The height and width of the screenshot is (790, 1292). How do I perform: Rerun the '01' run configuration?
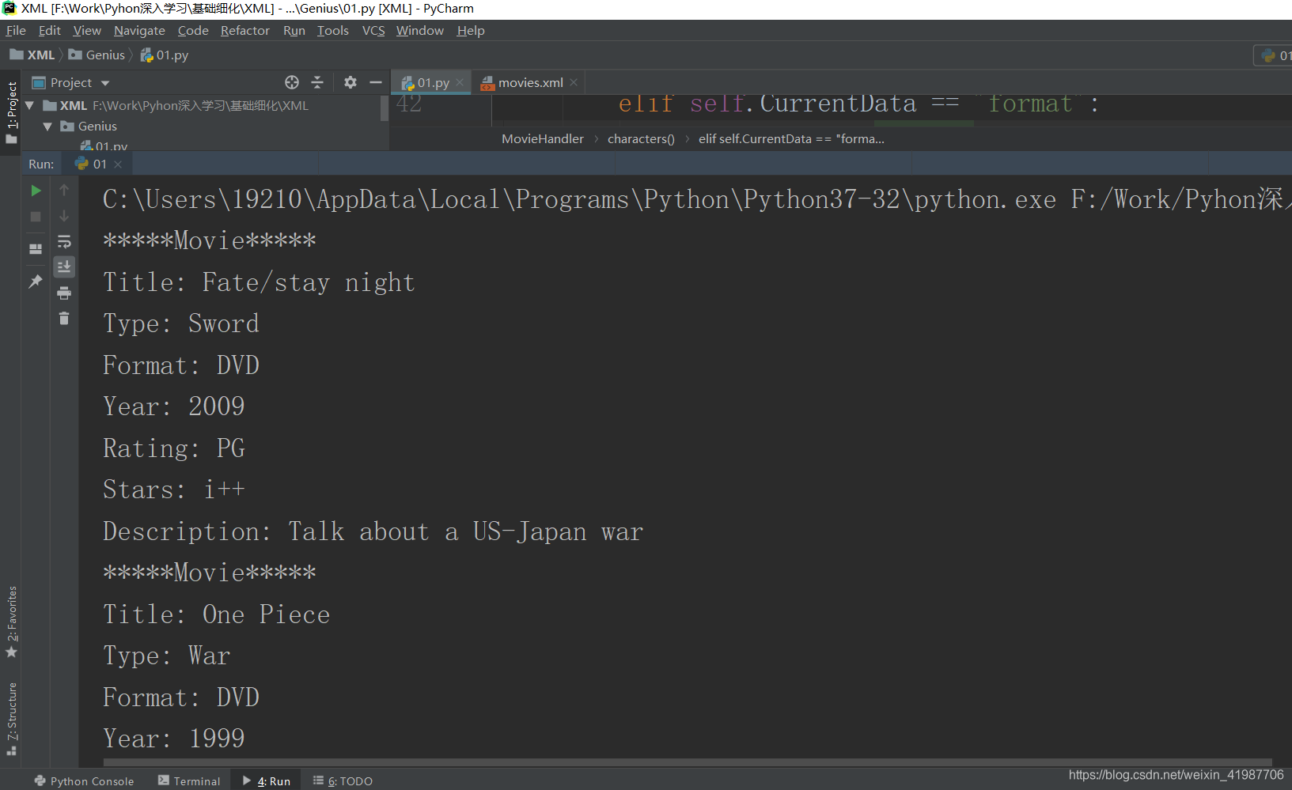tap(35, 190)
